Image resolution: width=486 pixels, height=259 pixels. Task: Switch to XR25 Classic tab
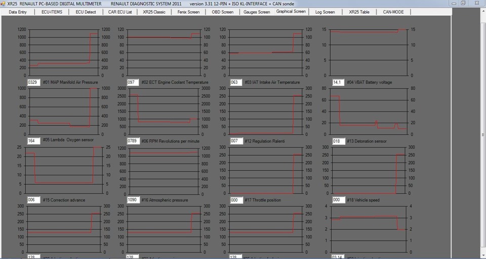(x=154, y=12)
